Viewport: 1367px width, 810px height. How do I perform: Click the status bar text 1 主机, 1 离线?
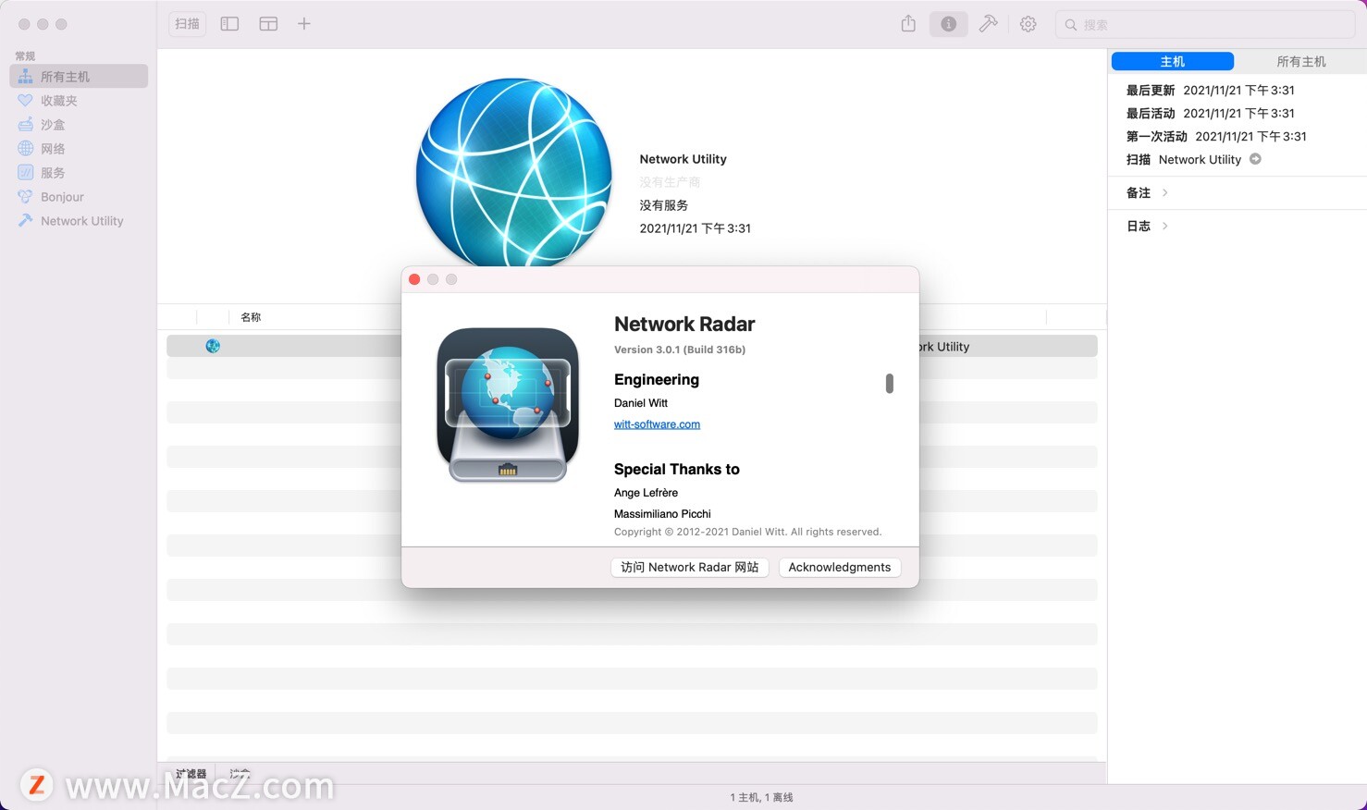click(x=761, y=797)
